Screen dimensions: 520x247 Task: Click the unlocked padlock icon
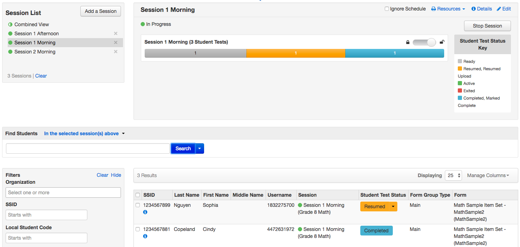click(x=442, y=42)
